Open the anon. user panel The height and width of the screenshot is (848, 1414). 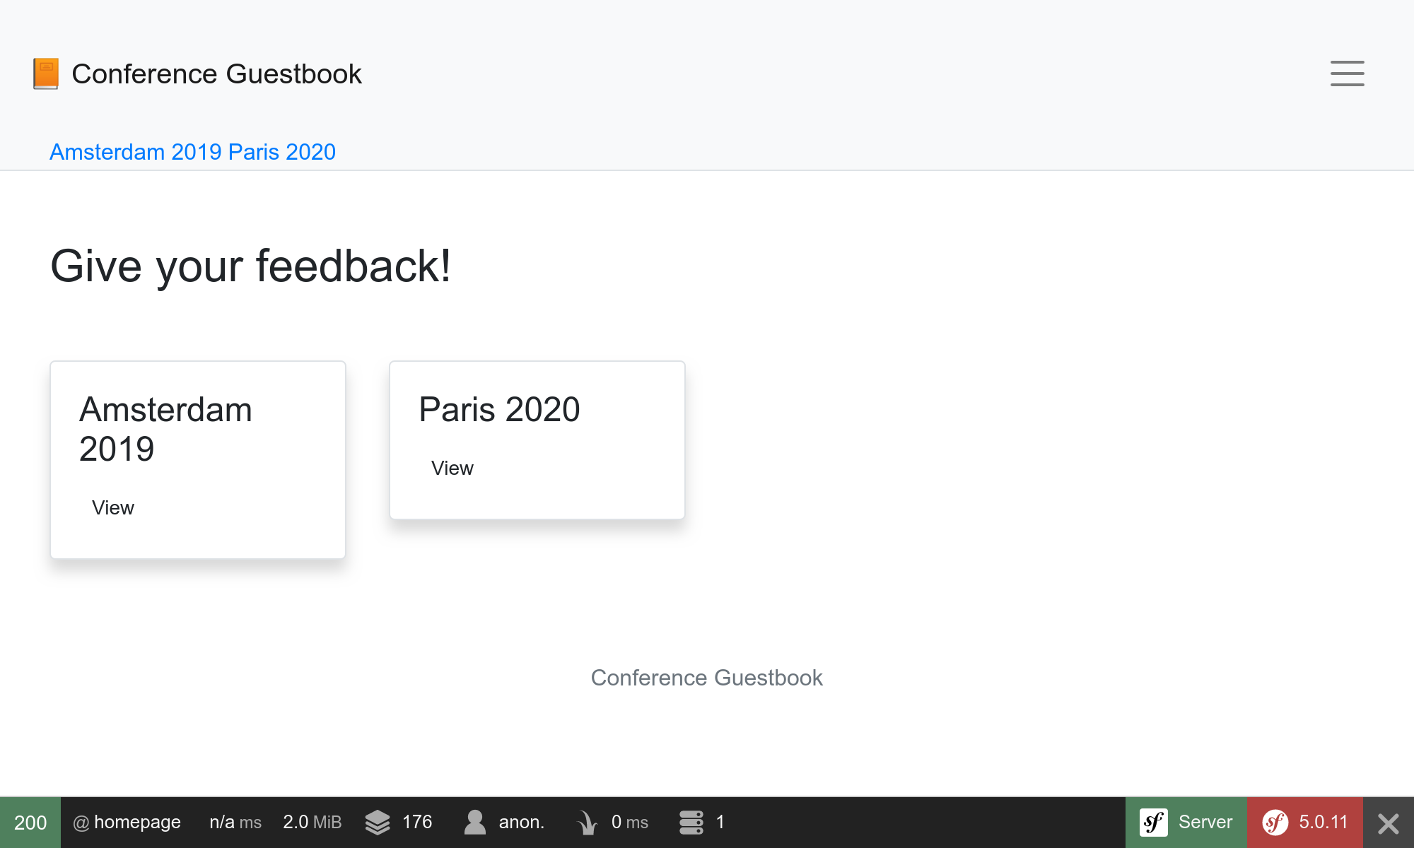pyautogui.click(x=522, y=823)
